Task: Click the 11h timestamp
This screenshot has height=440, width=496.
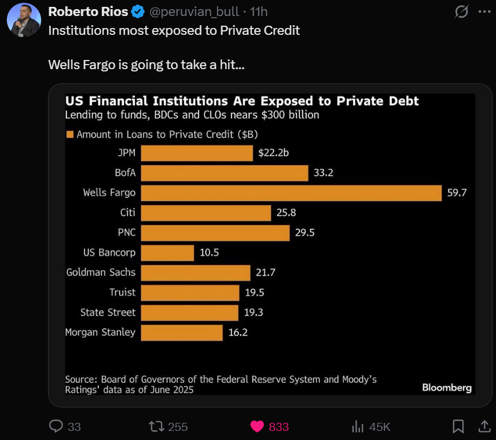Action: click(258, 11)
